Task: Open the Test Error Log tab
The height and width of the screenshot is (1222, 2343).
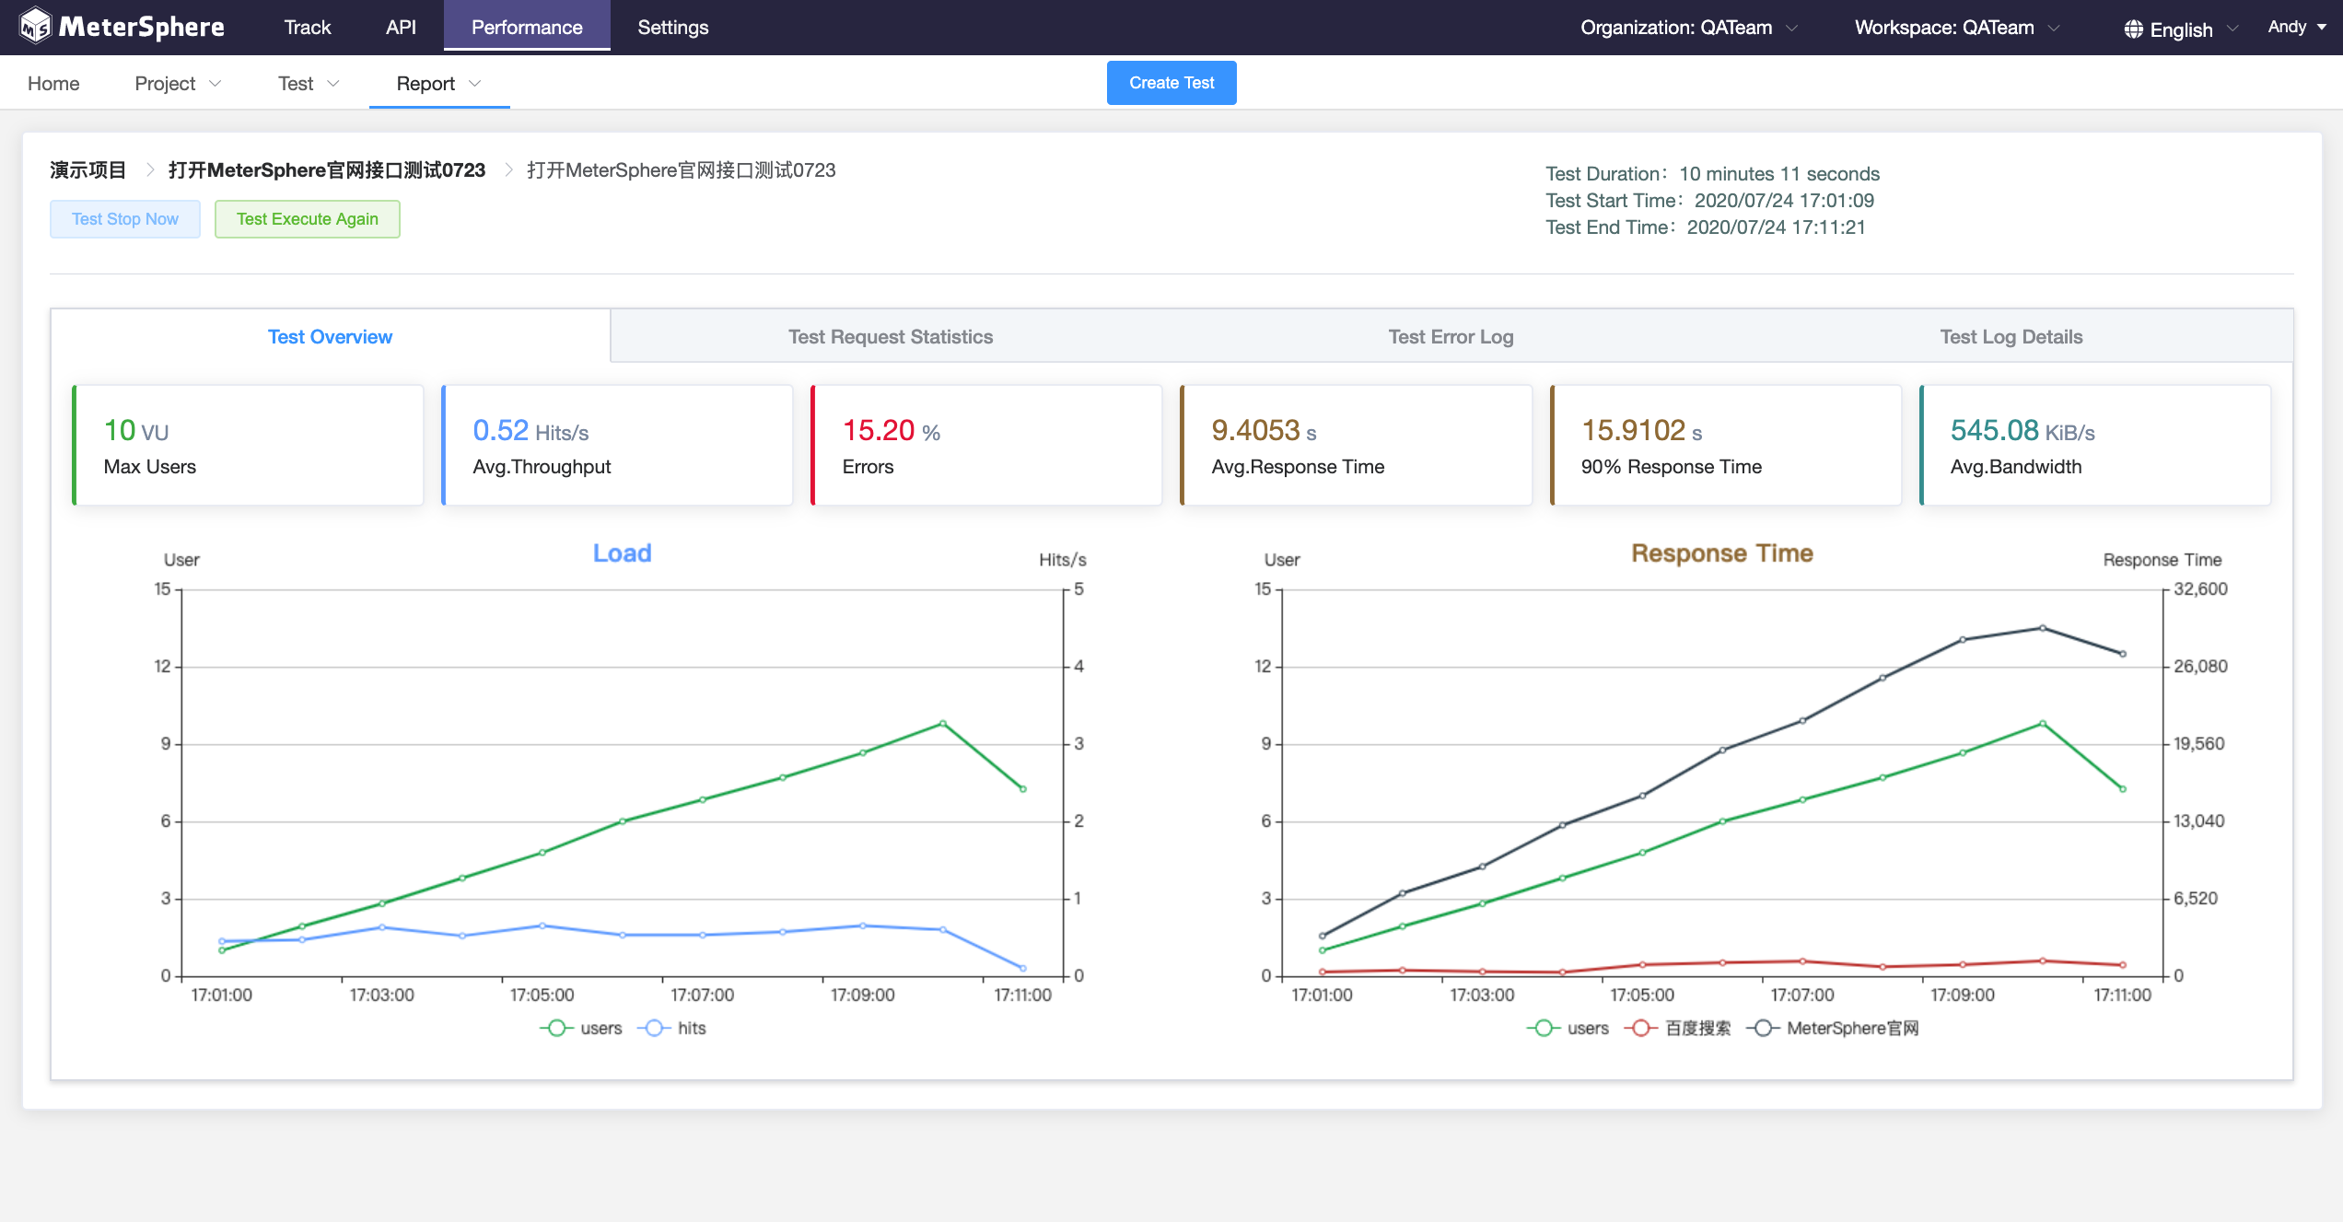Action: pyautogui.click(x=1450, y=336)
